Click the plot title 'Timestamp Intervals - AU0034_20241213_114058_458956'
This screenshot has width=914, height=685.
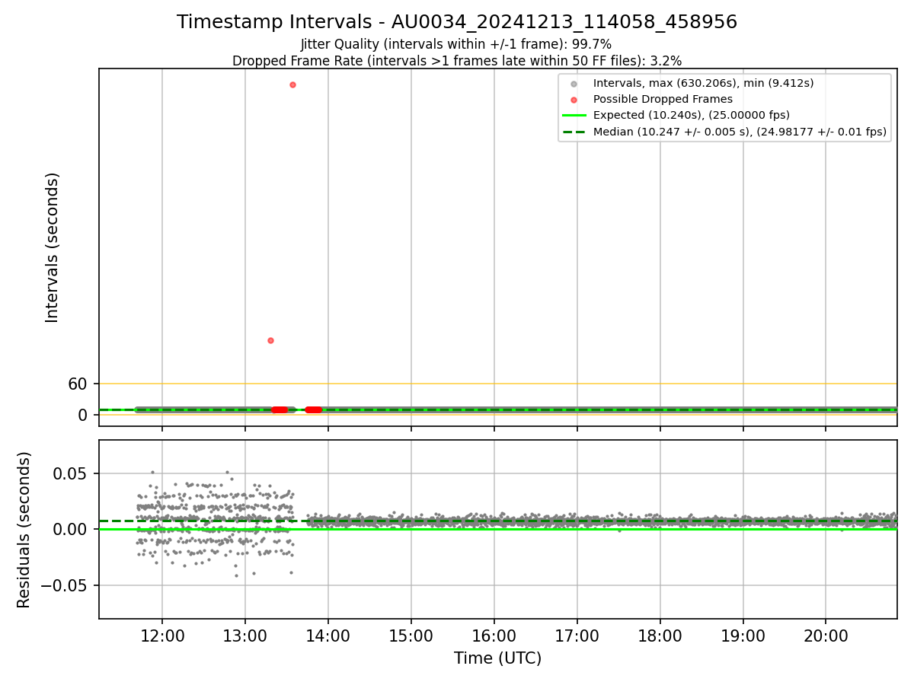click(457, 22)
